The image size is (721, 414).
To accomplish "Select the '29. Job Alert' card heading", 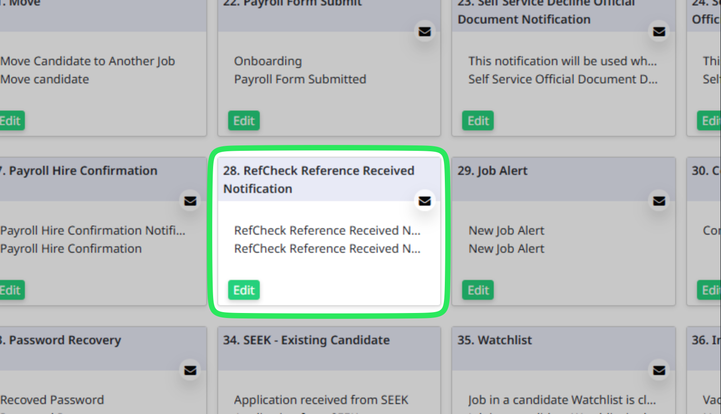I will coord(492,171).
